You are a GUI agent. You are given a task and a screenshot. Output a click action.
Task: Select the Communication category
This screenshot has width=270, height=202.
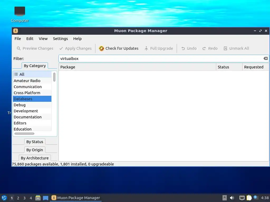pos(32,87)
